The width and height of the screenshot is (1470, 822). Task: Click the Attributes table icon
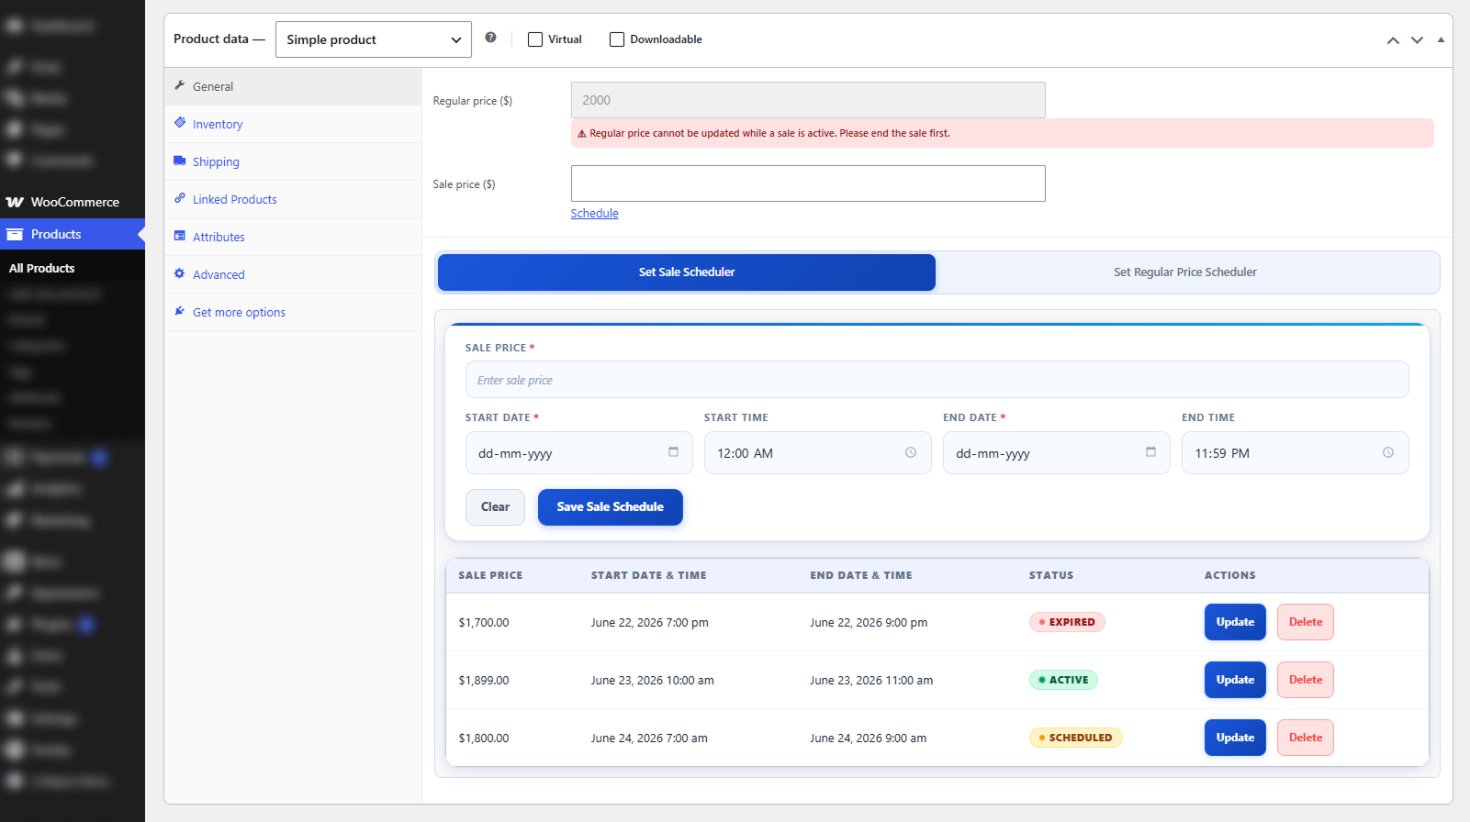click(180, 236)
